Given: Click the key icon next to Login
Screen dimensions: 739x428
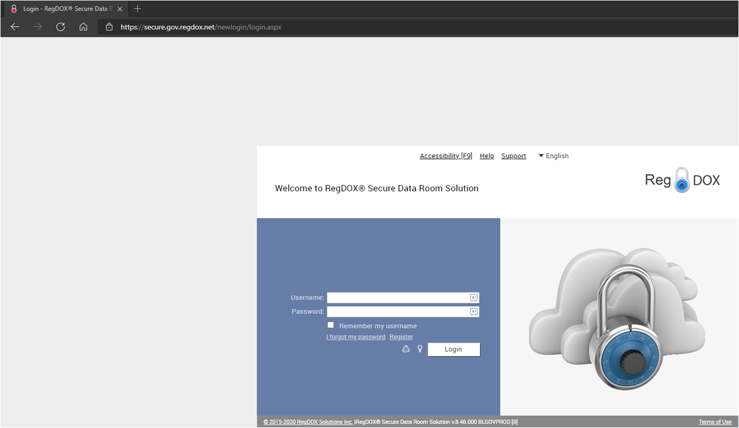Looking at the screenshot, I should pos(420,349).
